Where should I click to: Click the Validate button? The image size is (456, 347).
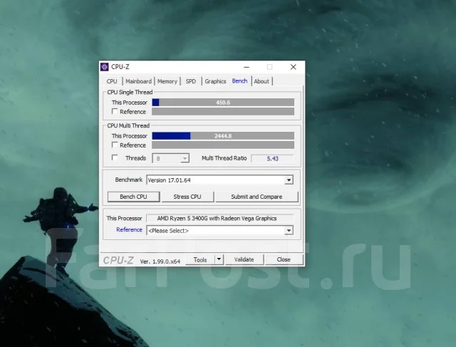click(x=244, y=259)
